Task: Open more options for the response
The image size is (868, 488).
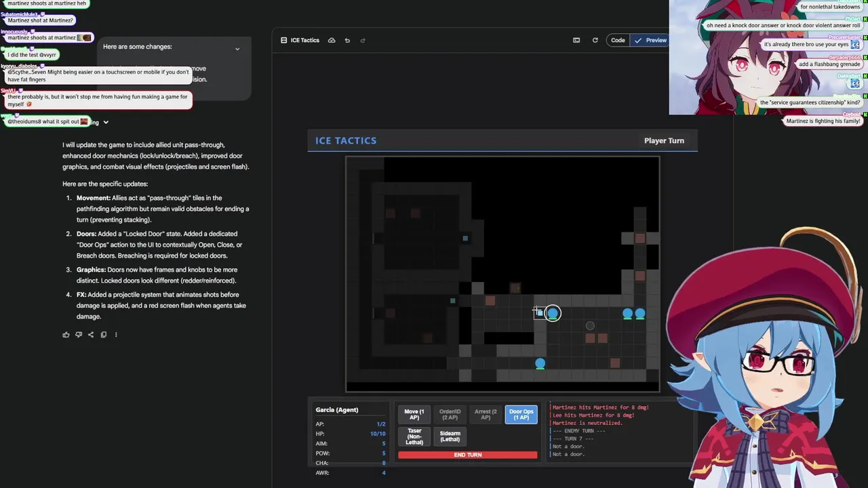Action: 116,334
